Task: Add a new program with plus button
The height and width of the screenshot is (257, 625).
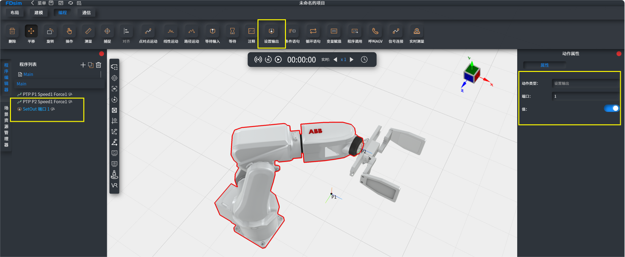Action: [x=83, y=65]
